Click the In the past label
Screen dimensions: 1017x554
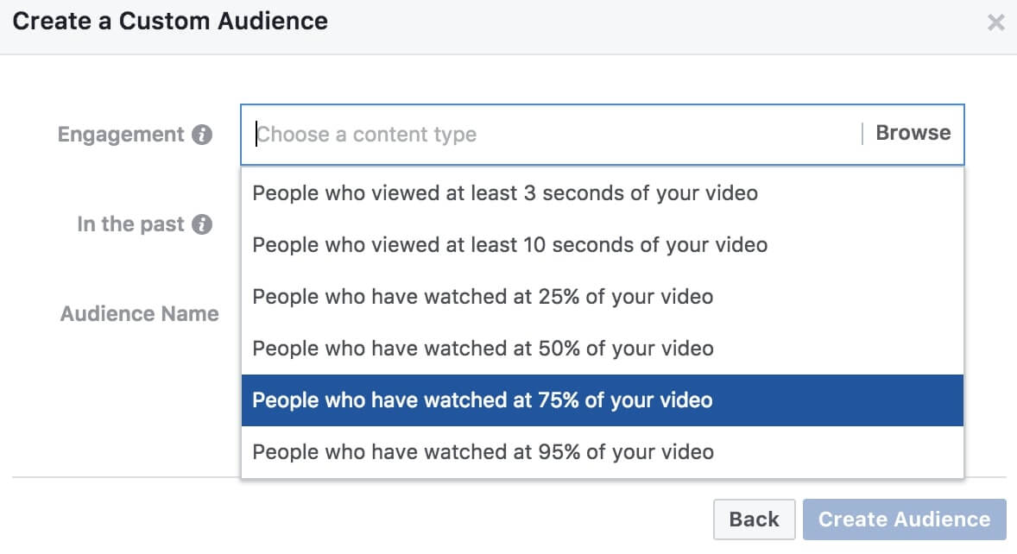(x=130, y=224)
